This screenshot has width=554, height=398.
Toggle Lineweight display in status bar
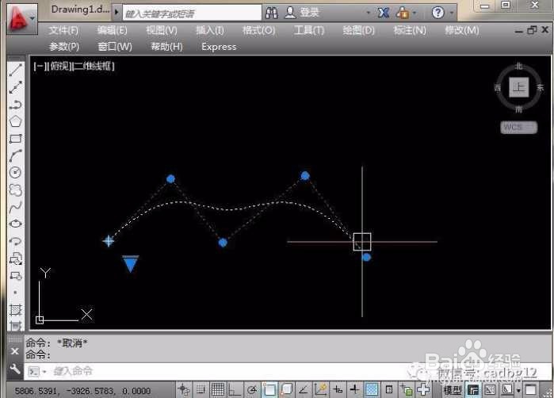click(x=354, y=390)
